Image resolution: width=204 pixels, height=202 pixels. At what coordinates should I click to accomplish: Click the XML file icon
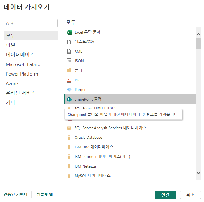click(69, 51)
